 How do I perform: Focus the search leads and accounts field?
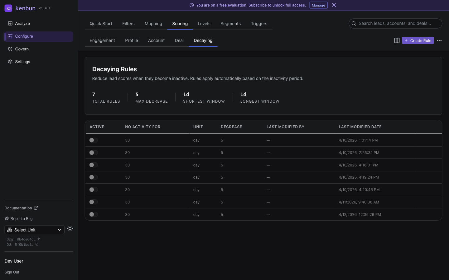[x=395, y=24]
